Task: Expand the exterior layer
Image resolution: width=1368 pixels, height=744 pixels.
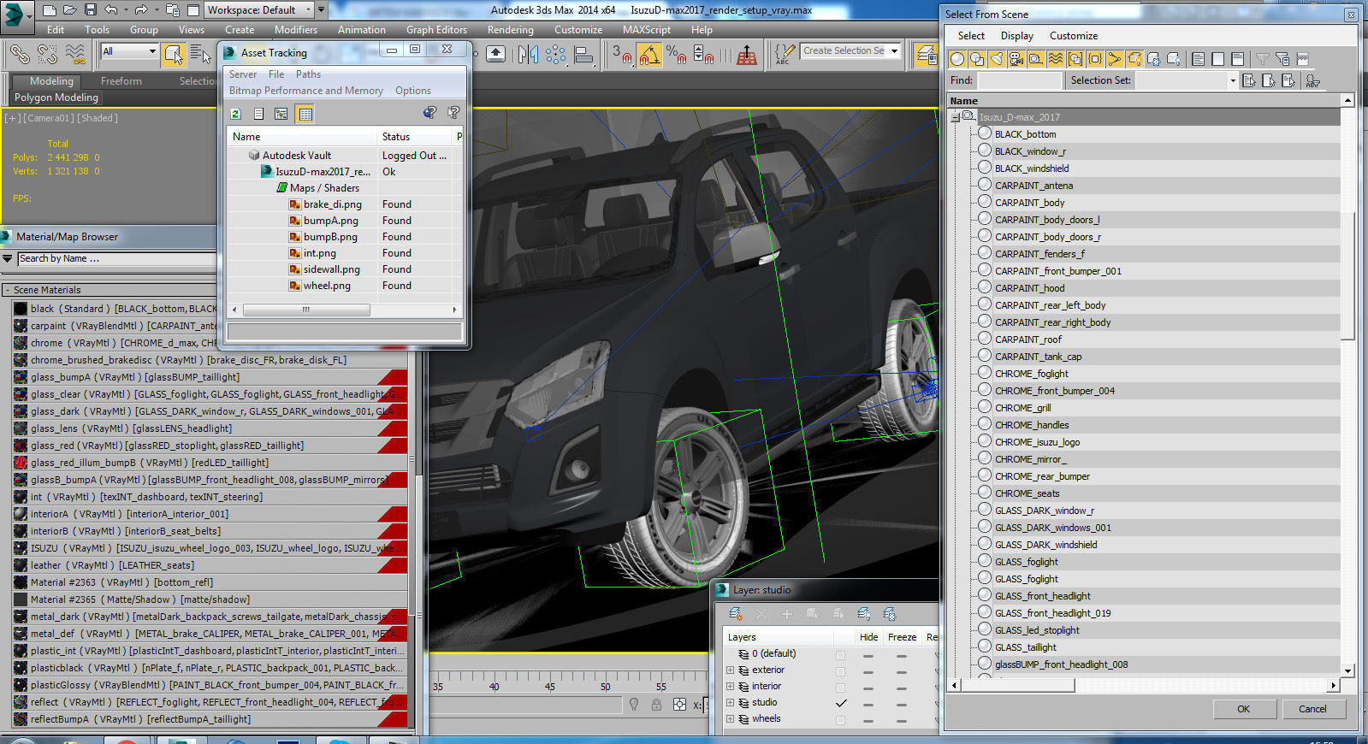Action: tap(730, 670)
